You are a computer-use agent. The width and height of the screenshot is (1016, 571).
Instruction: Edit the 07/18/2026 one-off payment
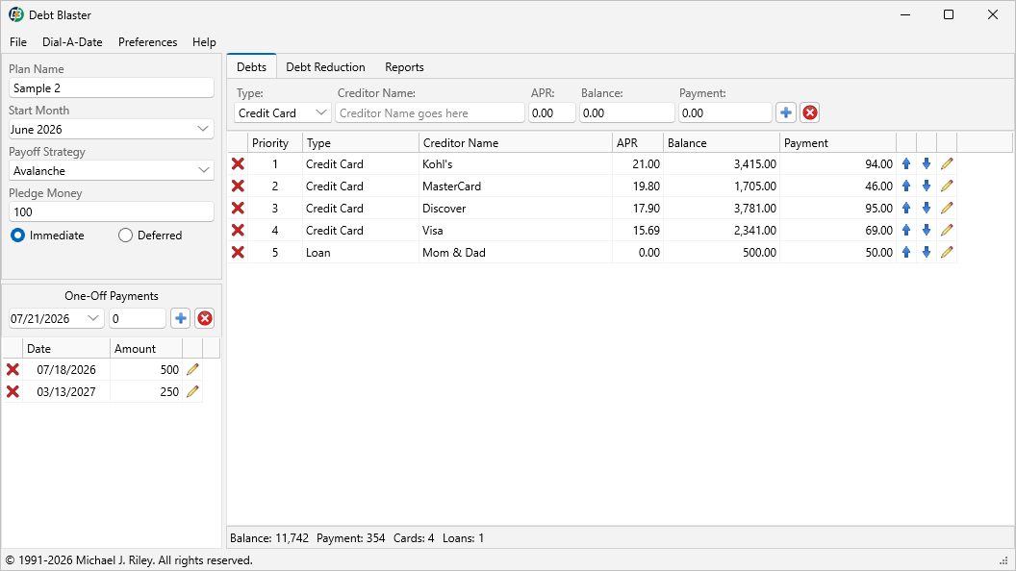pos(192,370)
